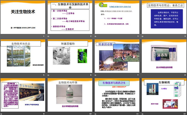Select slide 10 生物技术与环保
187x115 pixels.
point(70,95)
